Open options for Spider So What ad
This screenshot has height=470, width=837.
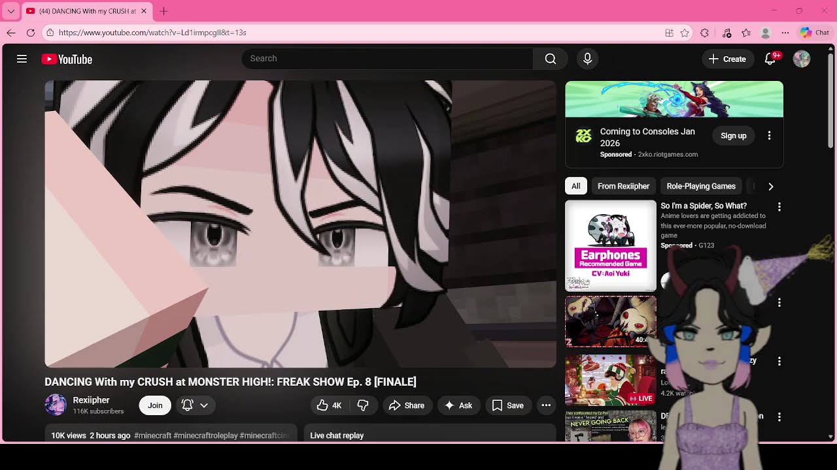(x=779, y=207)
